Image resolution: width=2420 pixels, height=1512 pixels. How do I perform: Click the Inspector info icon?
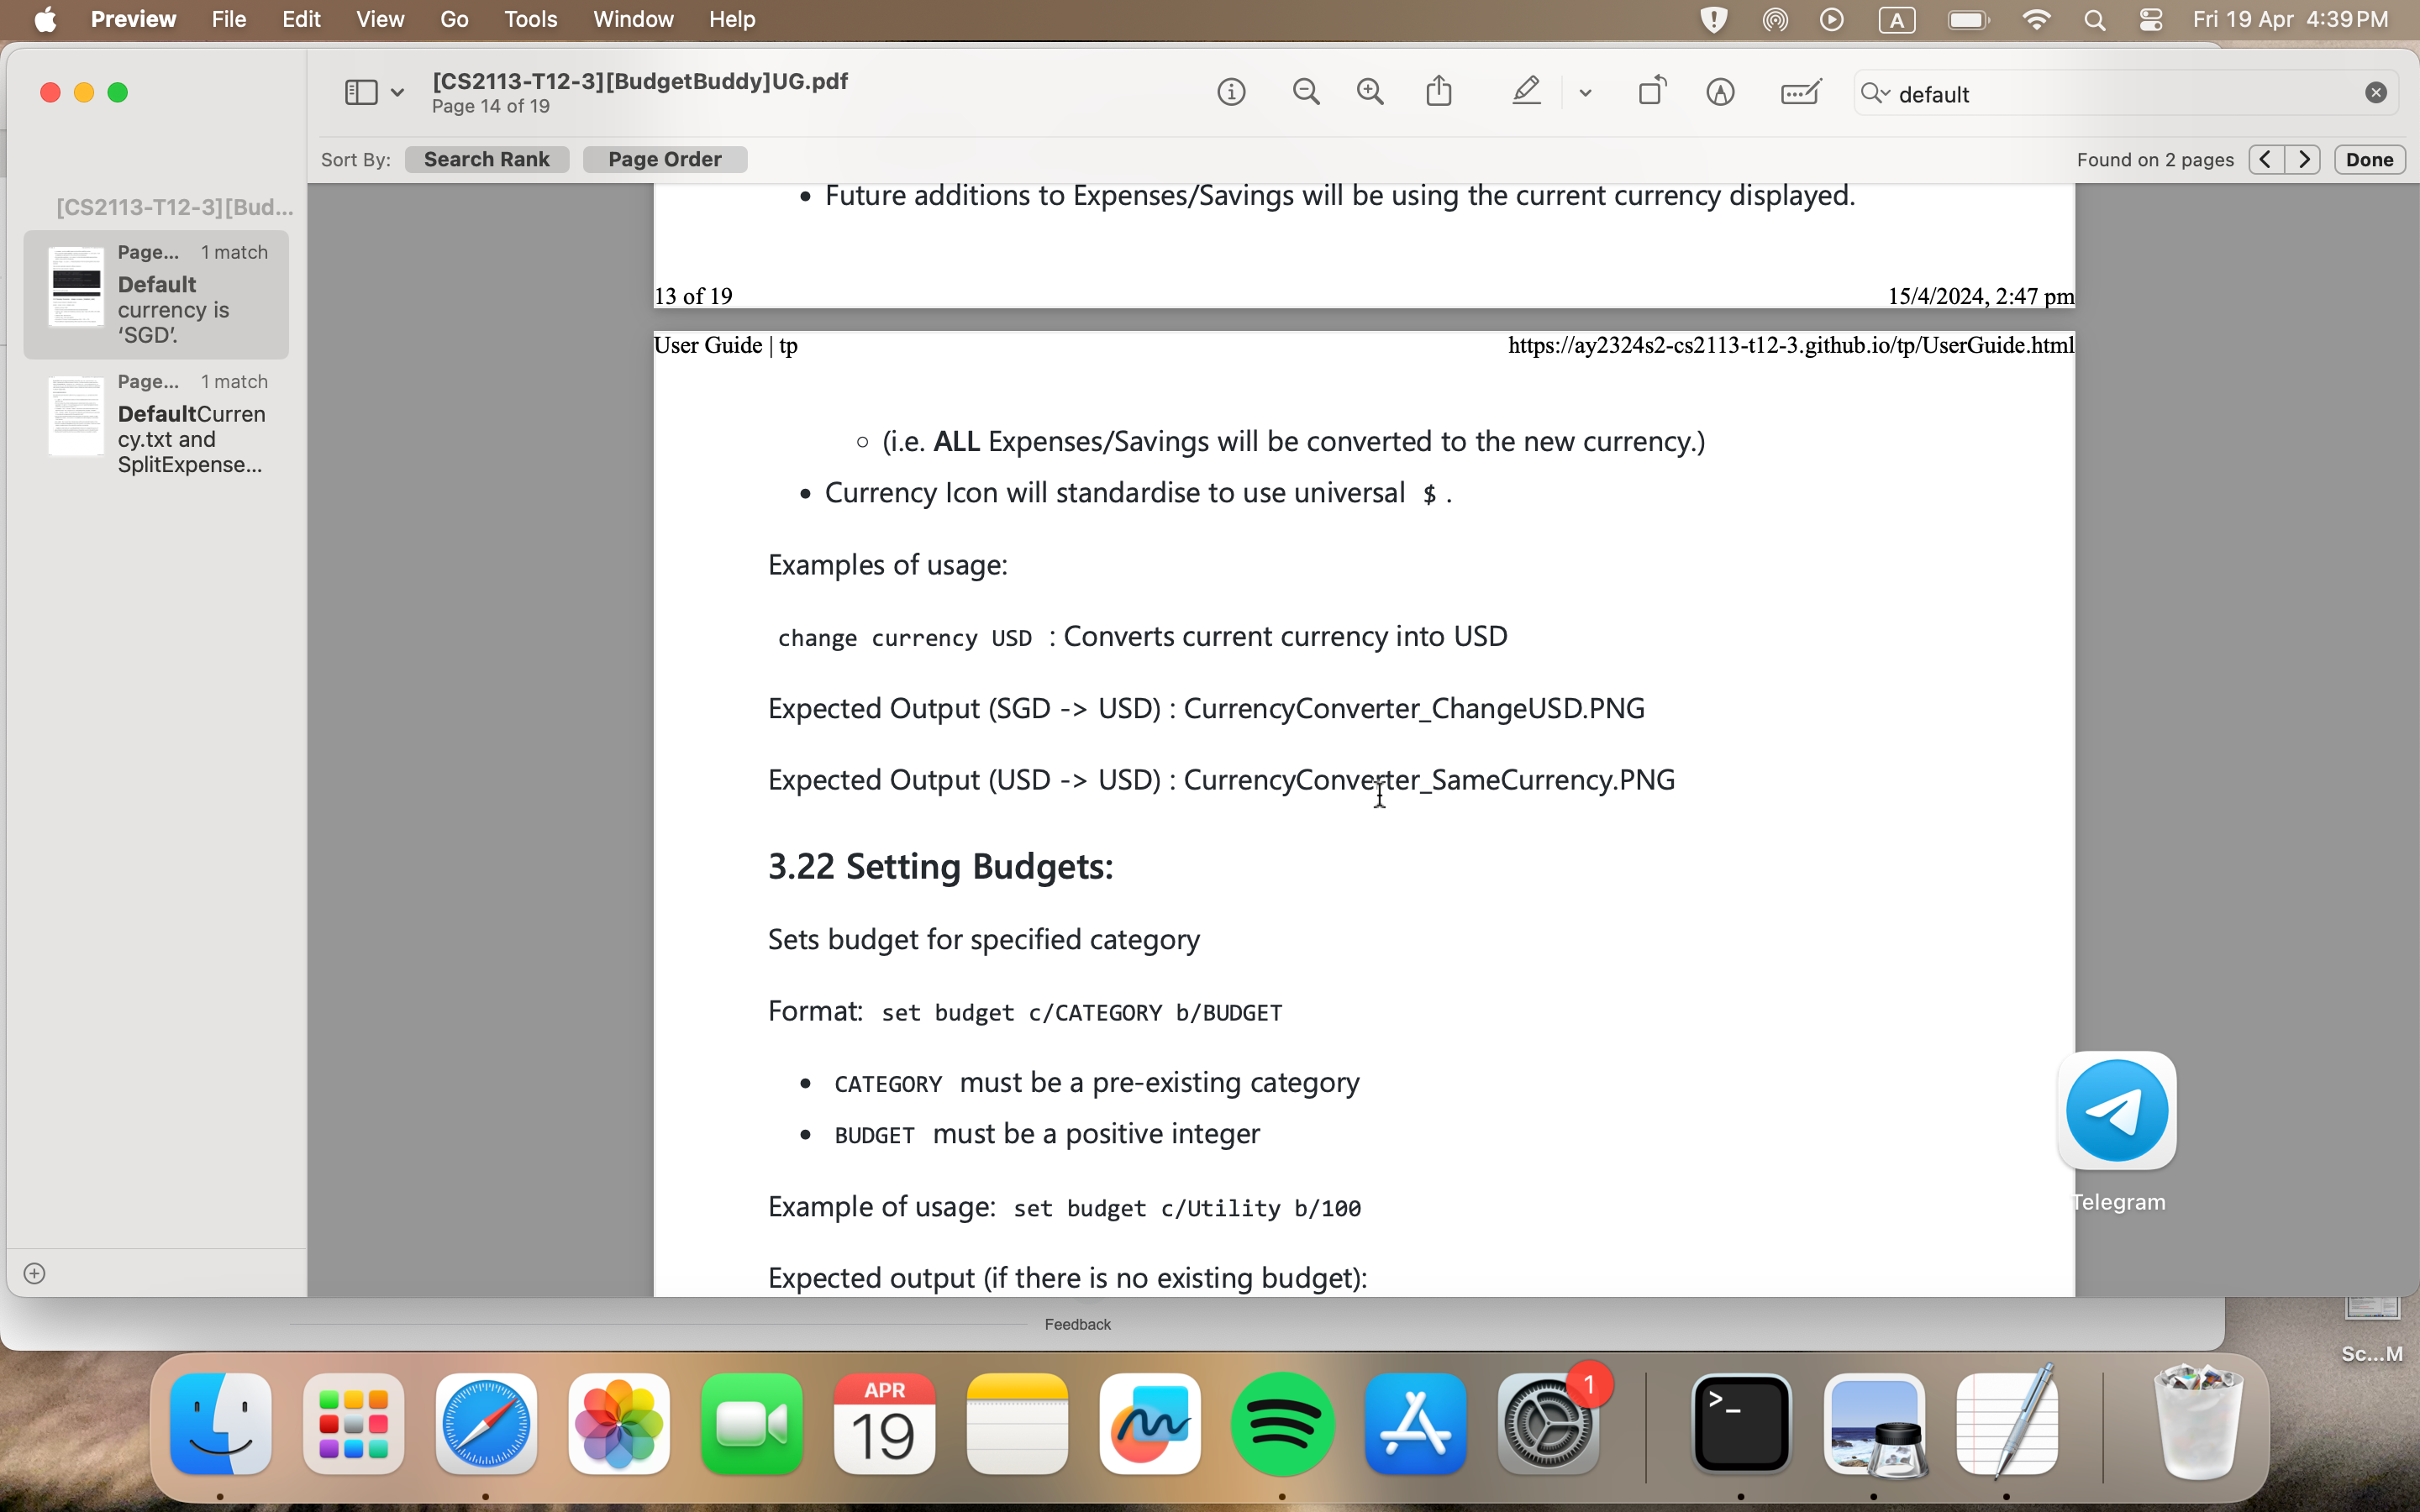1231,93
